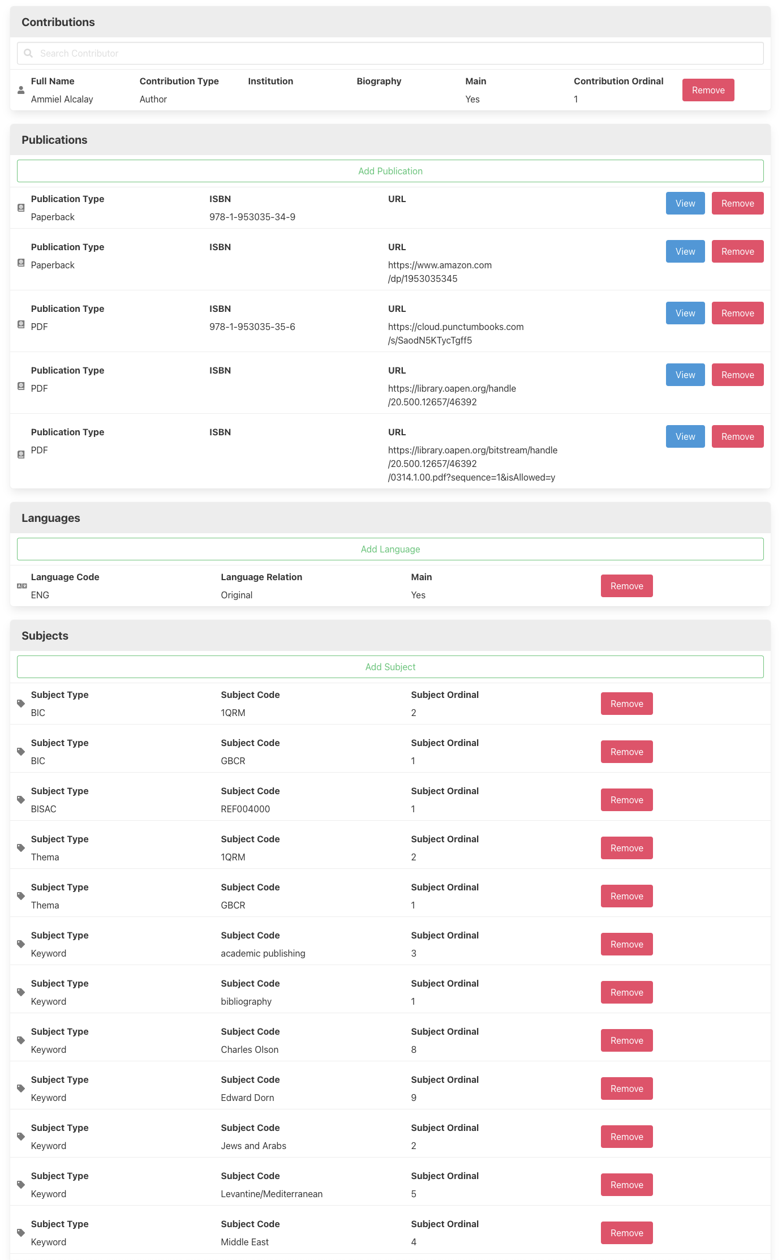
Task: Remove the Edward Dorn keyword subject
Action: (x=626, y=1088)
